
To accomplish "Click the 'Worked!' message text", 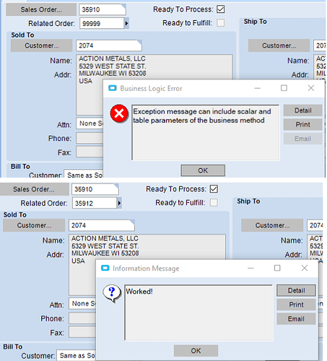I will tap(139, 292).
